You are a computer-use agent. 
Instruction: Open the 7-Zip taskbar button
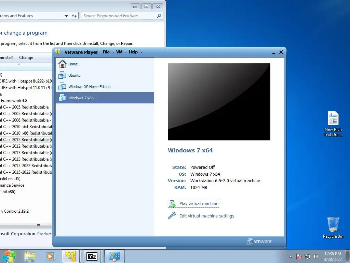point(92,256)
